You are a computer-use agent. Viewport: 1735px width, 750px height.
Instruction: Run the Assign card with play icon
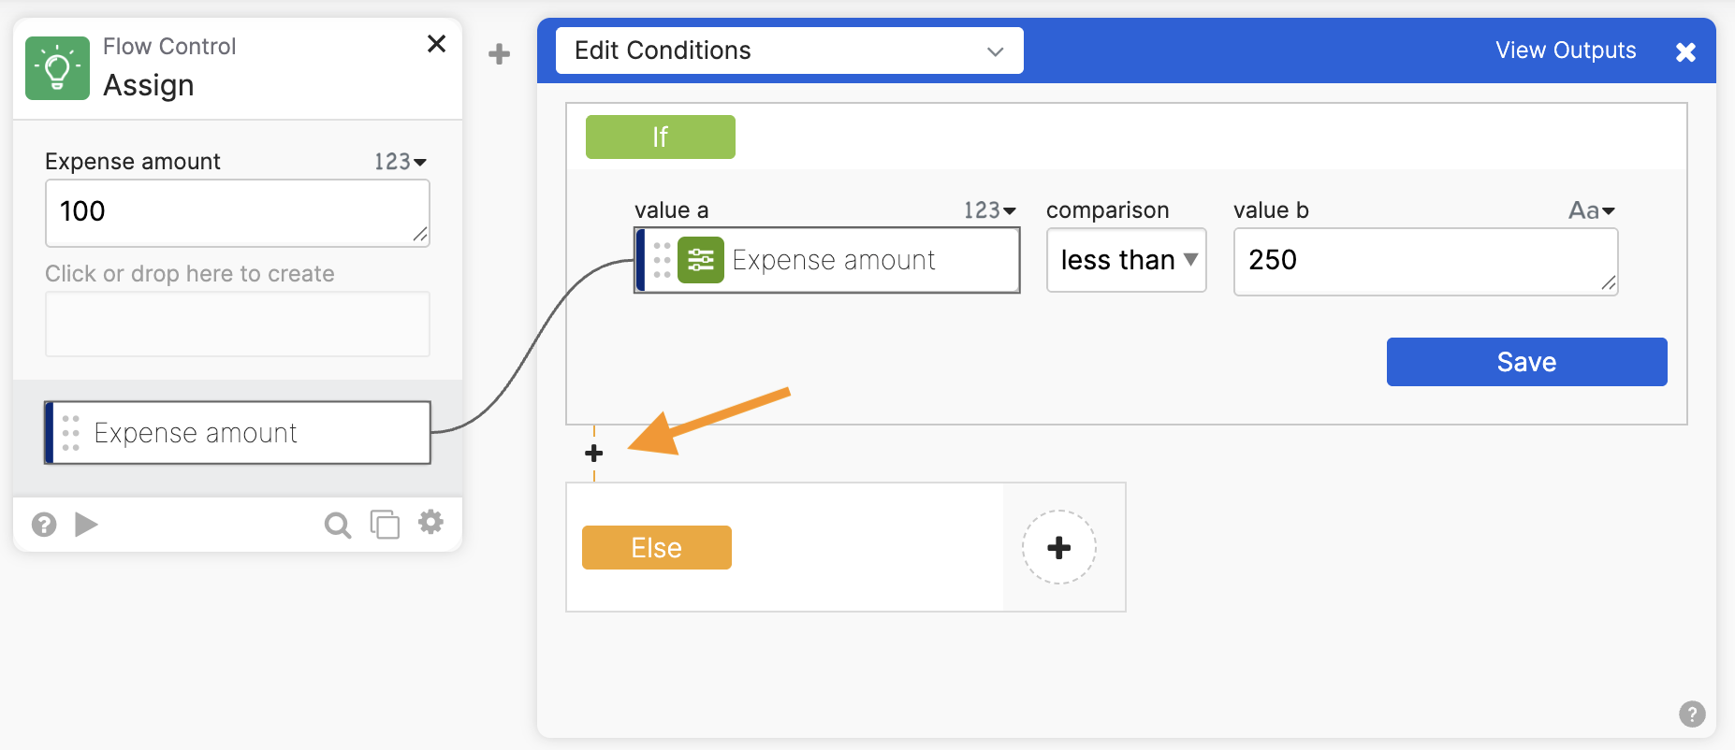coord(86,525)
